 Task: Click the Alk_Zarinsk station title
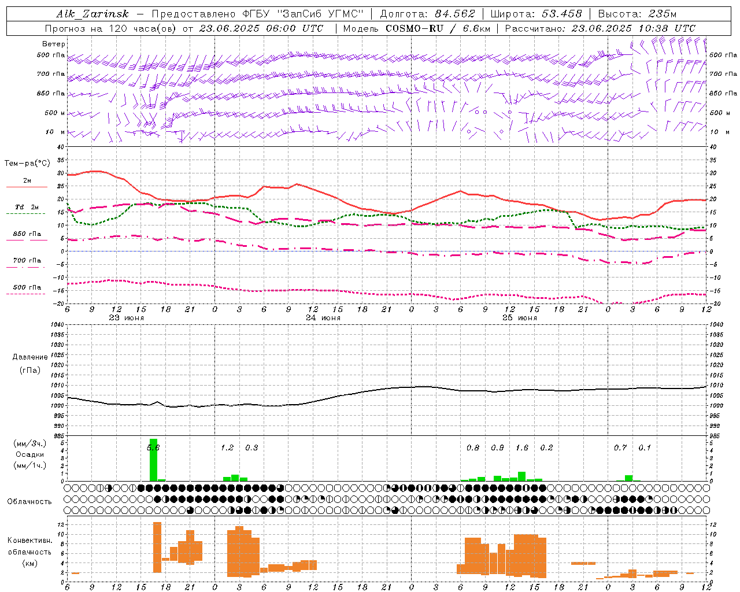[x=92, y=14]
